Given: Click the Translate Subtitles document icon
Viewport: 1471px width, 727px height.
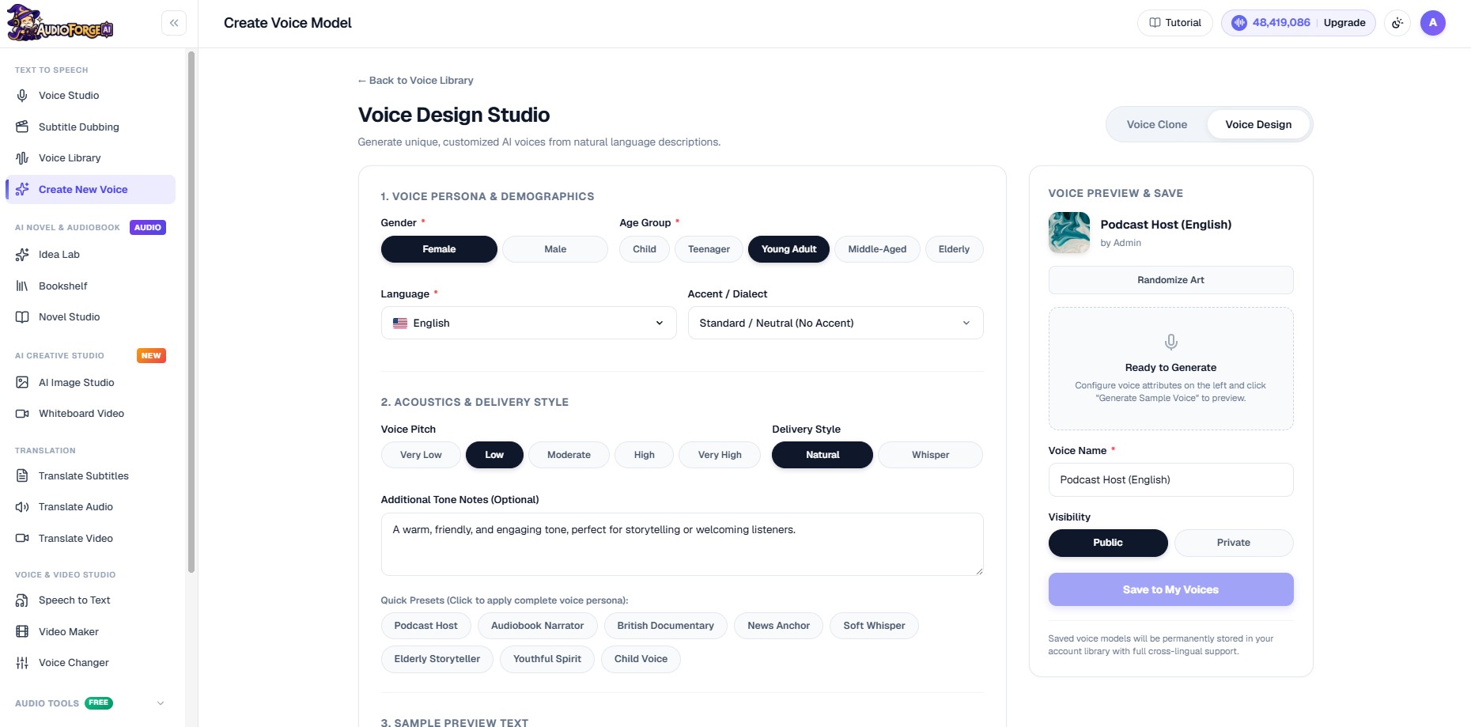Looking at the screenshot, I should tap(22, 475).
